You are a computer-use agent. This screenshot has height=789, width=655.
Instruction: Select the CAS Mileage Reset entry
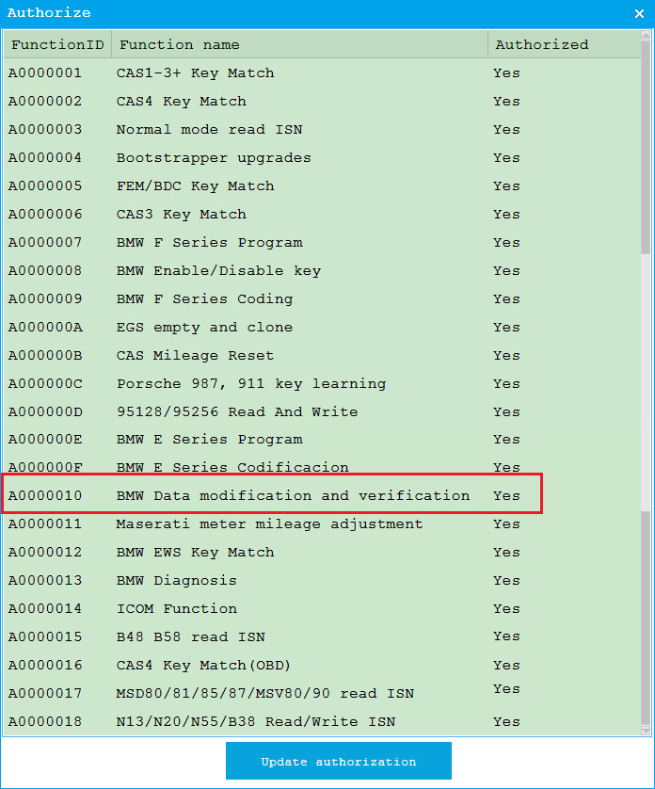click(195, 355)
